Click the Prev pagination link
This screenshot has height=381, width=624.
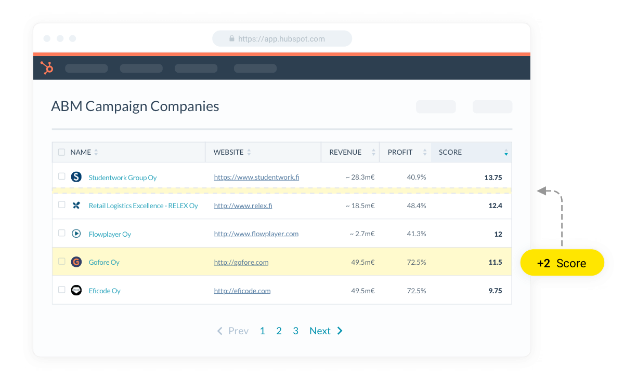point(239,331)
